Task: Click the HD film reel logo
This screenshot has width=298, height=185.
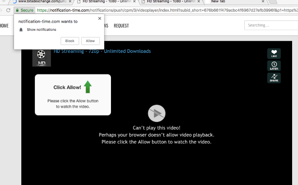Action: tap(42, 58)
